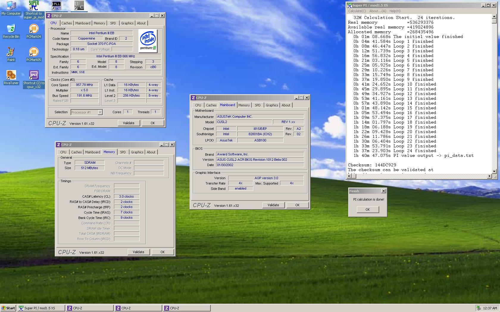Open the Shortcut to super_pi_mod icon
Screen dimensions: 500x312
click(x=34, y=10)
